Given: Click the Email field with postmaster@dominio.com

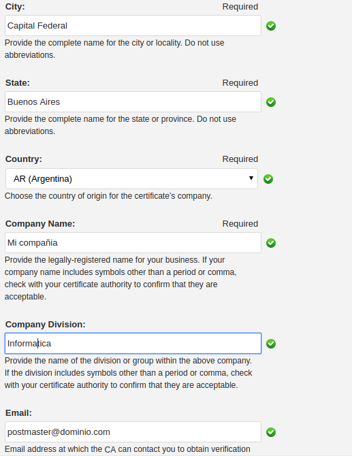Looking at the screenshot, I should [133, 432].
